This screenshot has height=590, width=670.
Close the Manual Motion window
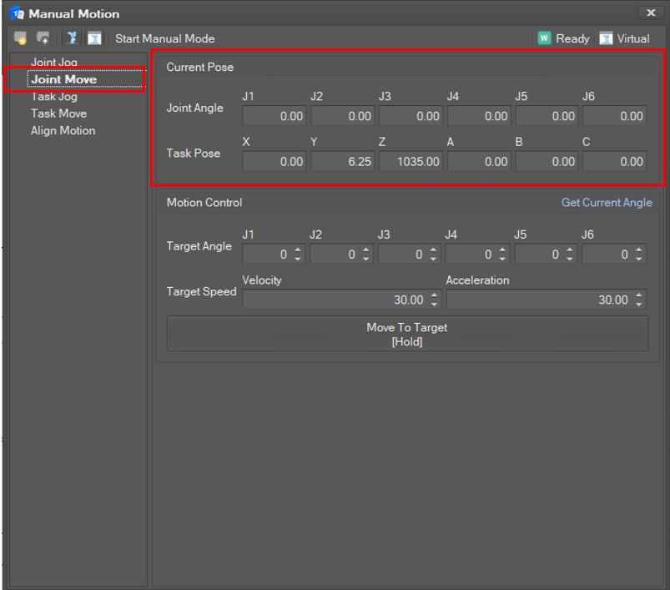coord(651,13)
